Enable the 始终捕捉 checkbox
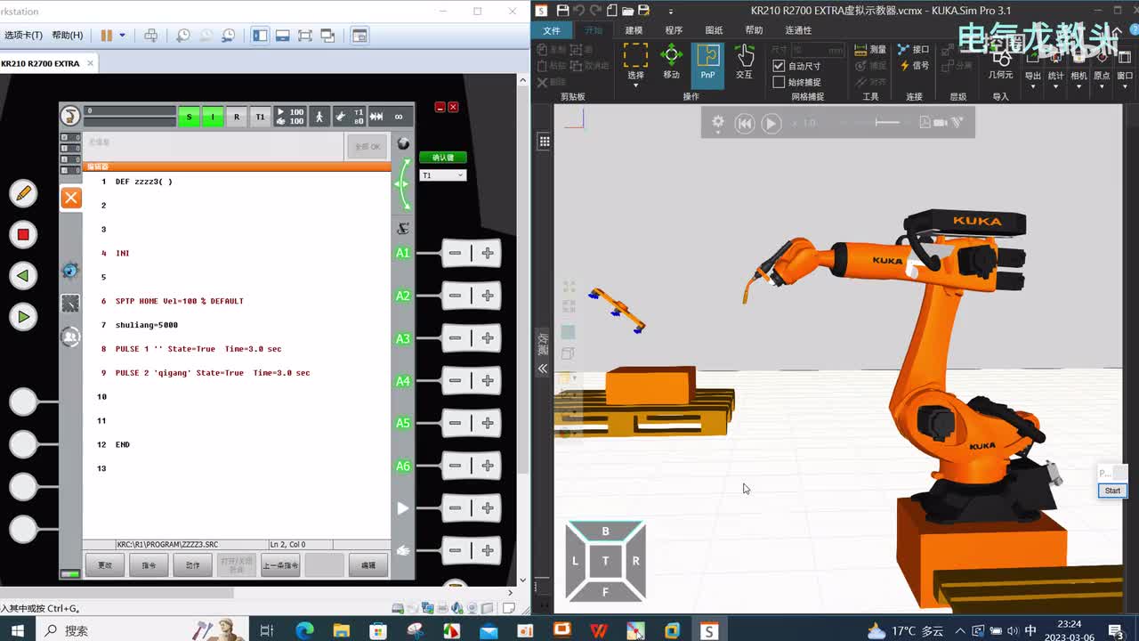The height and width of the screenshot is (641, 1139). pyautogui.click(x=779, y=82)
